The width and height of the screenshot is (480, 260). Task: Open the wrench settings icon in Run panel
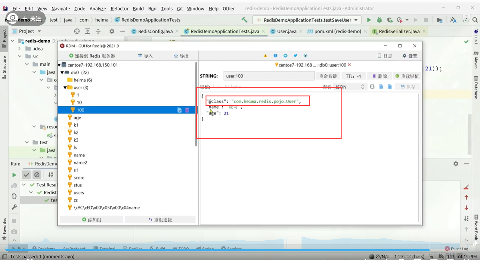pos(14,207)
